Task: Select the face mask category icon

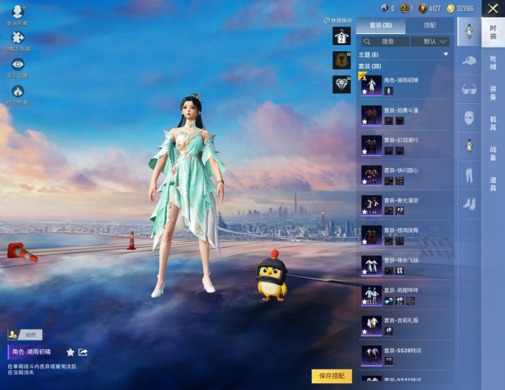Action: pyautogui.click(x=469, y=118)
